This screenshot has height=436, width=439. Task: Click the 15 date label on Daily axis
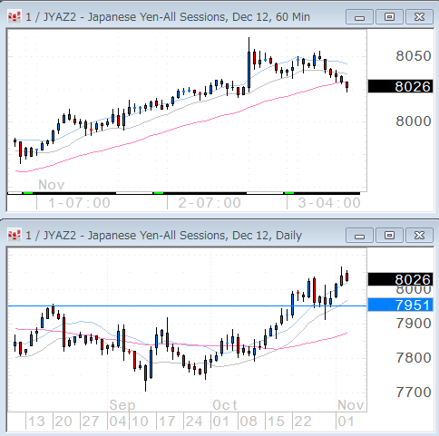pyautogui.click(x=276, y=421)
